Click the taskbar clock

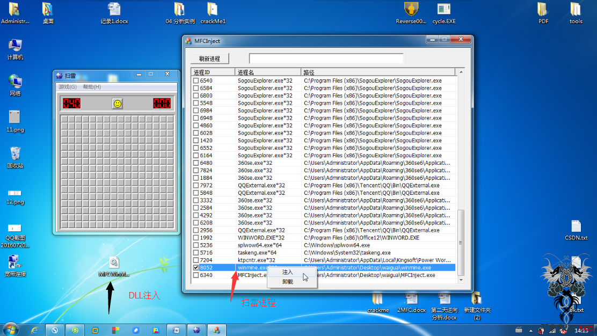[581, 331]
